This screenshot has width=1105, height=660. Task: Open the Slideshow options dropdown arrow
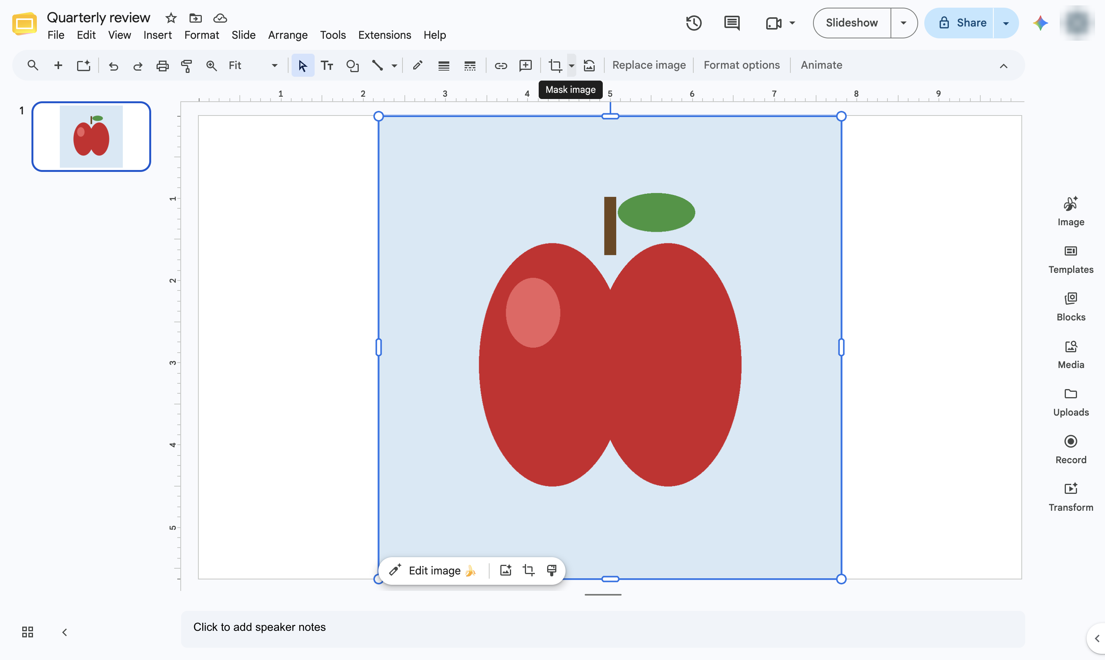tap(903, 23)
